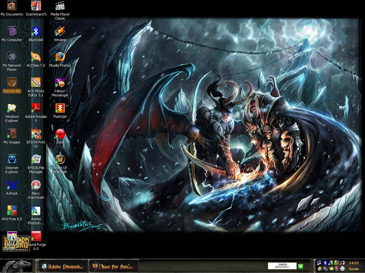Select the Recycle Bin icon
365x273 pixels.
point(12,85)
